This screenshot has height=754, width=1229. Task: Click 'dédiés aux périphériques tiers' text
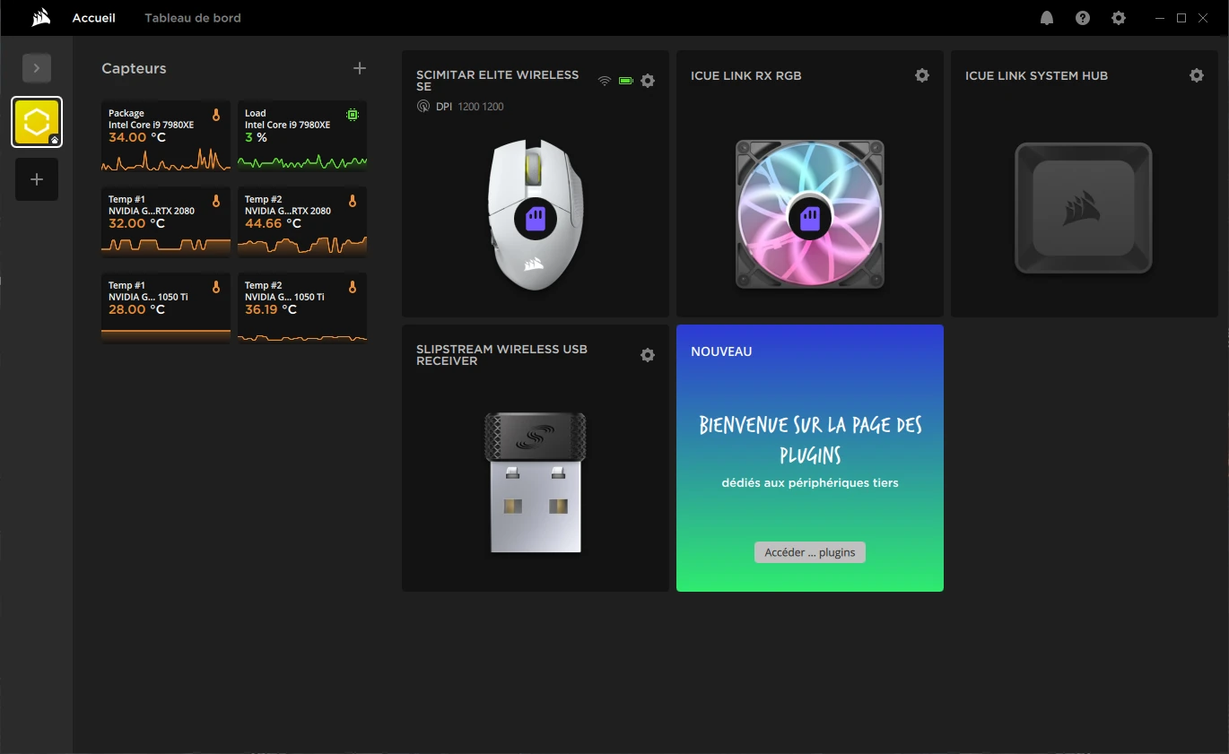click(810, 482)
